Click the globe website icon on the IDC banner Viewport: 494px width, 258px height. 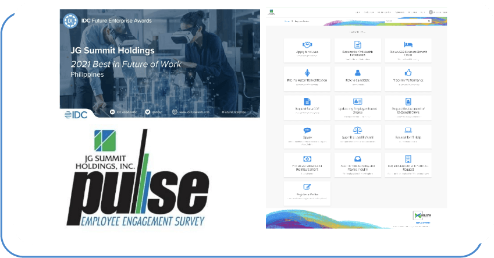175,112
